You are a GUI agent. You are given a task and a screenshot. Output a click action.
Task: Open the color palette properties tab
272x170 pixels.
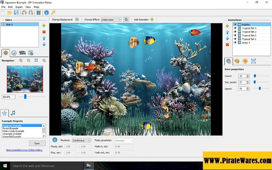[x=237, y=61]
